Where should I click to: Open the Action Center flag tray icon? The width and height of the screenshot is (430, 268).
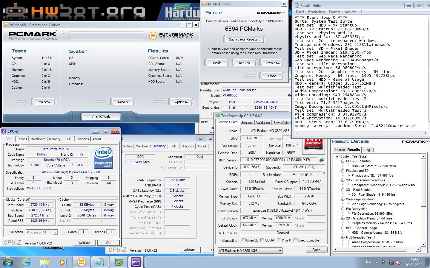coord(384,262)
